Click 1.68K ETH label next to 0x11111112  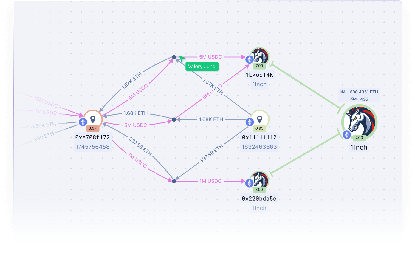click(x=211, y=119)
